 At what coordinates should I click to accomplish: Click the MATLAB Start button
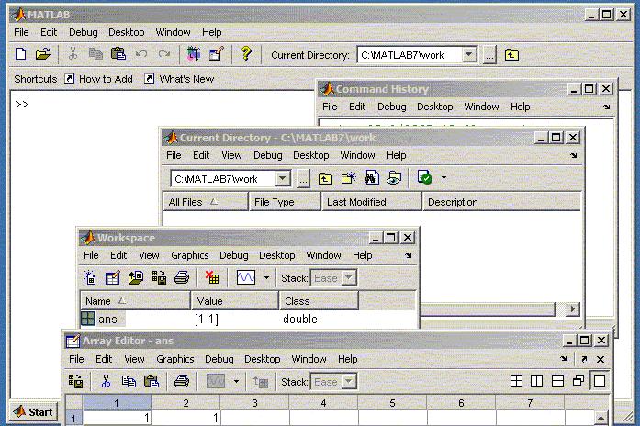pyautogui.click(x=33, y=411)
